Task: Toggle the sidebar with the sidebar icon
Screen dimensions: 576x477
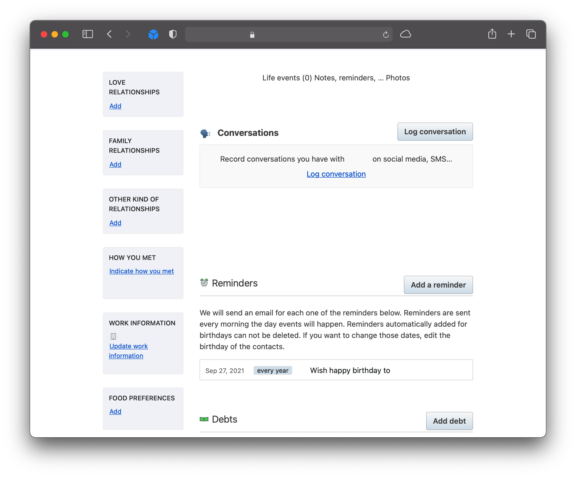Action: point(88,34)
